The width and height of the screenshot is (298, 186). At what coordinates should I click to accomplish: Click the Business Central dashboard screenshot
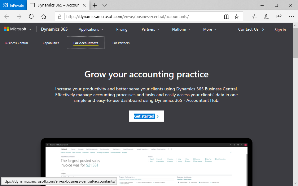(146, 164)
